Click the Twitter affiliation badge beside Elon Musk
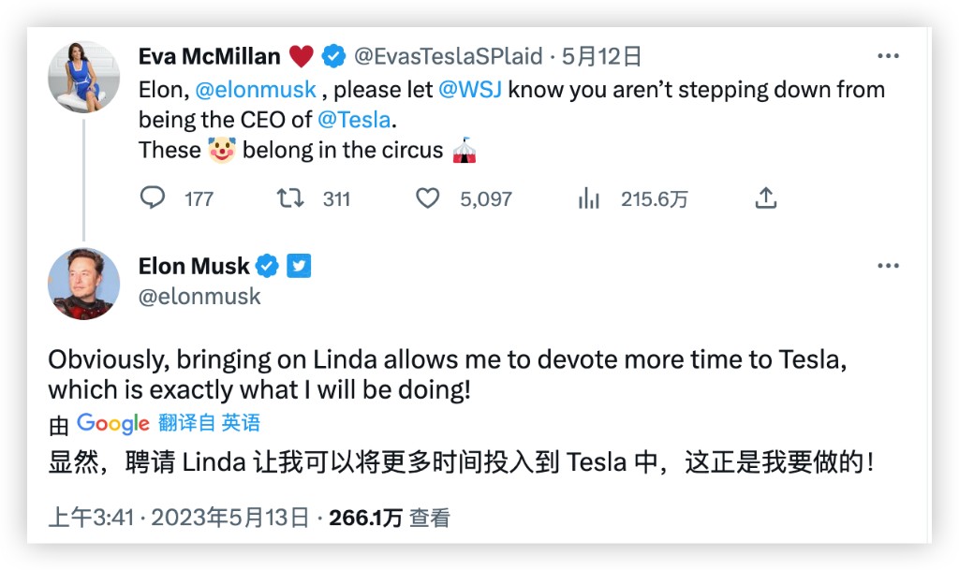The width and height of the screenshot is (959, 570). pyautogui.click(x=299, y=267)
